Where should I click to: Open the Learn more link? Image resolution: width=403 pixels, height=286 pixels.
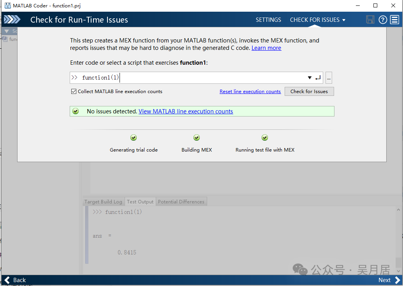point(266,48)
